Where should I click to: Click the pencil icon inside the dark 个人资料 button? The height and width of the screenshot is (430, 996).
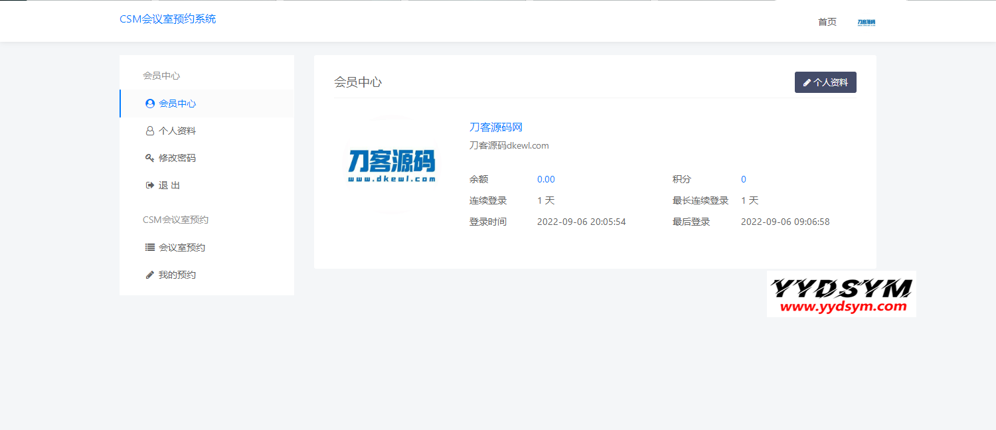tap(807, 83)
